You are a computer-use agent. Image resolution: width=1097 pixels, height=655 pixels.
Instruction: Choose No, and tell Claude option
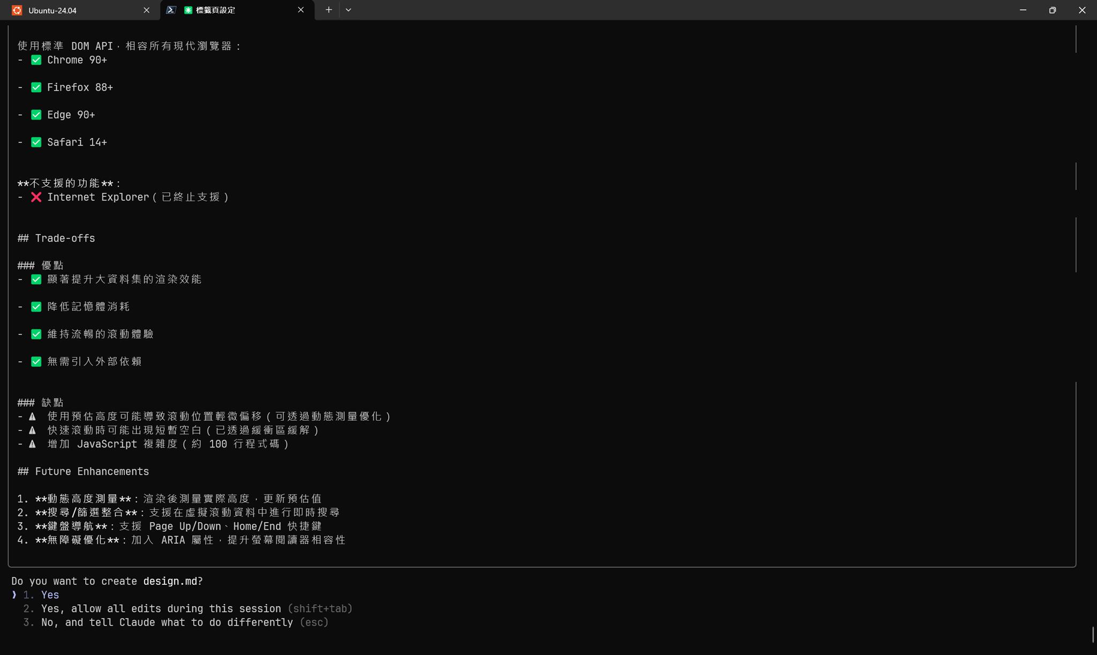coord(166,623)
